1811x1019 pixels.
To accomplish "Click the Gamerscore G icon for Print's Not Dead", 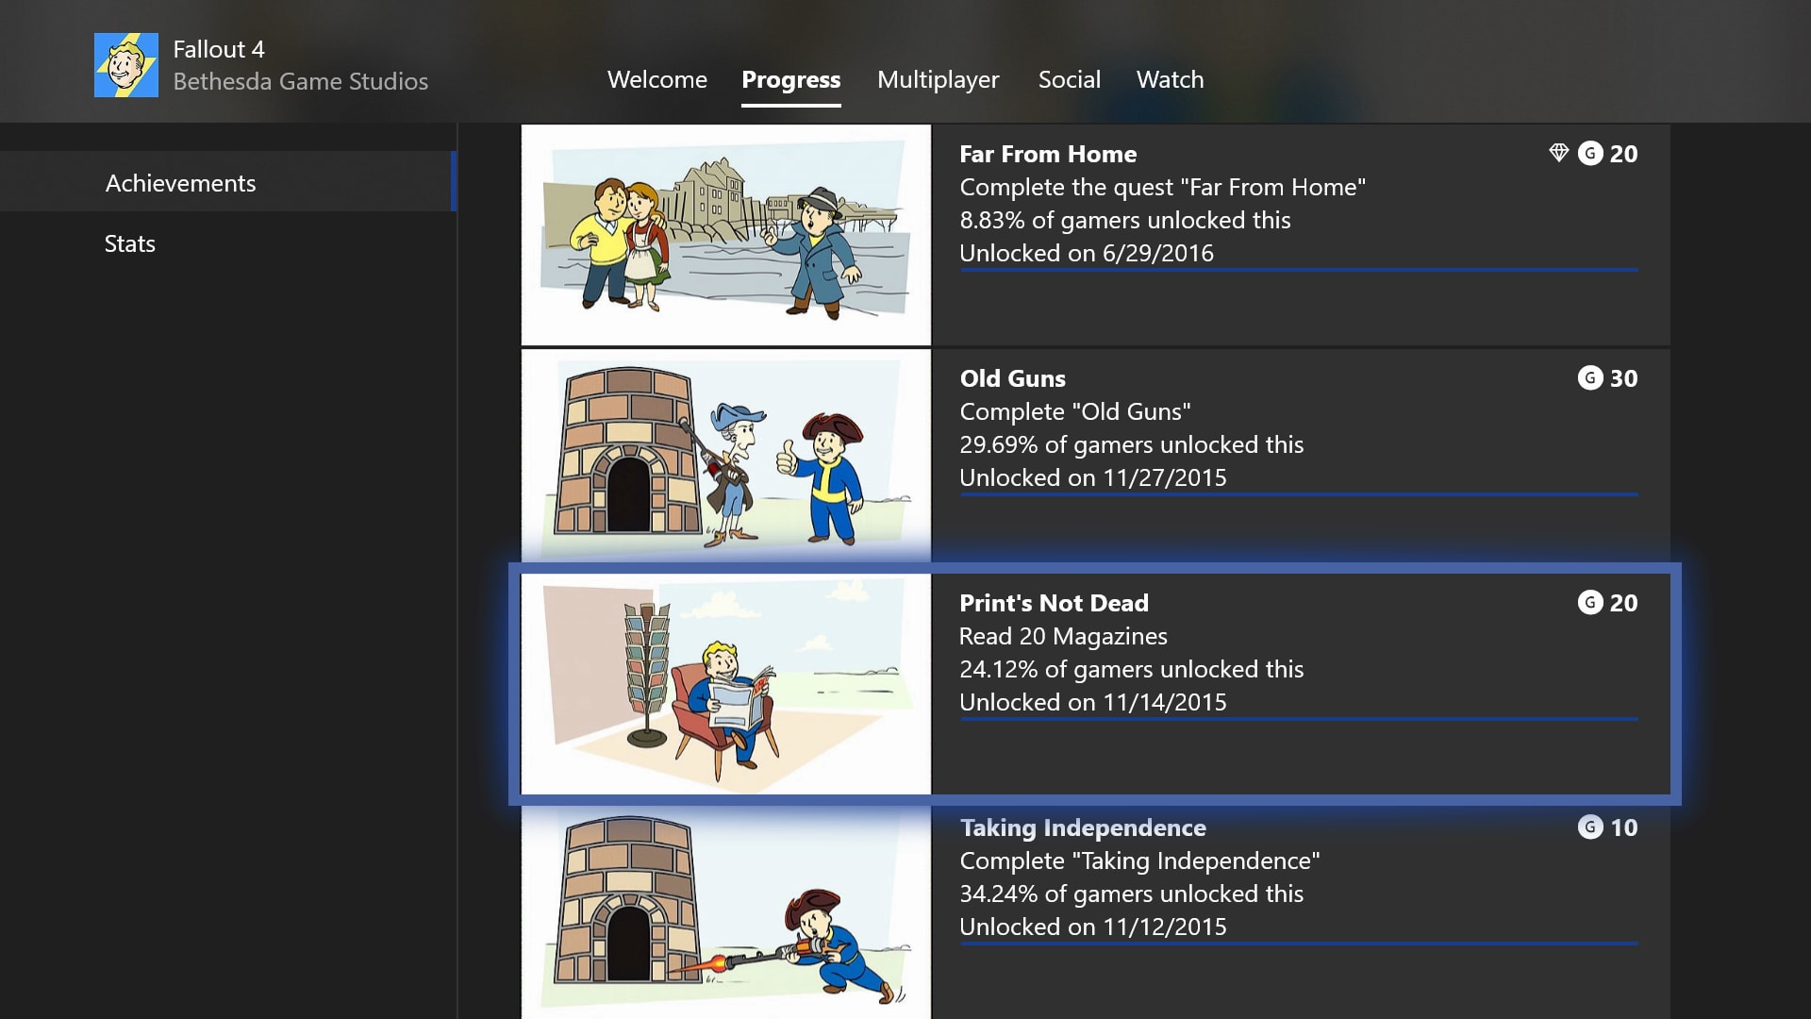I will (1590, 602).
